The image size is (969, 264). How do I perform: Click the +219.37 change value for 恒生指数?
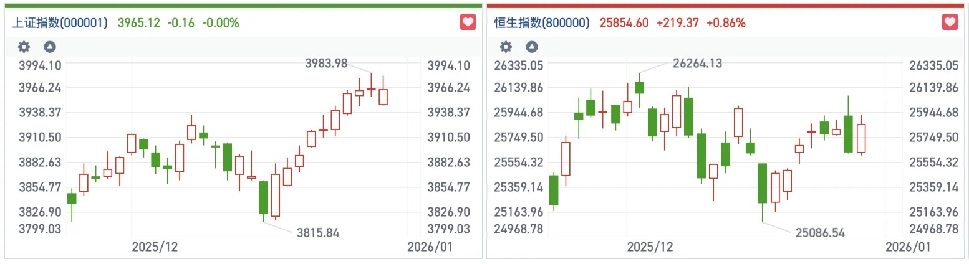[677, 23]
